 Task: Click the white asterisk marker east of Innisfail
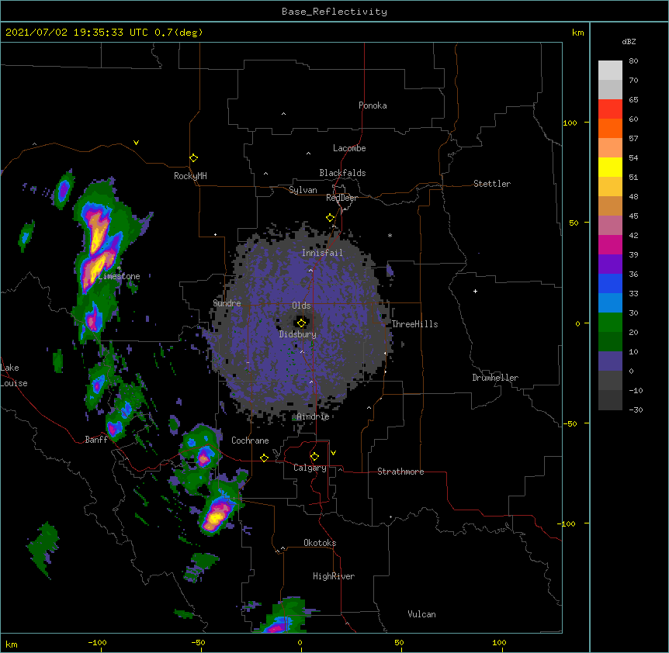[390, 235]
